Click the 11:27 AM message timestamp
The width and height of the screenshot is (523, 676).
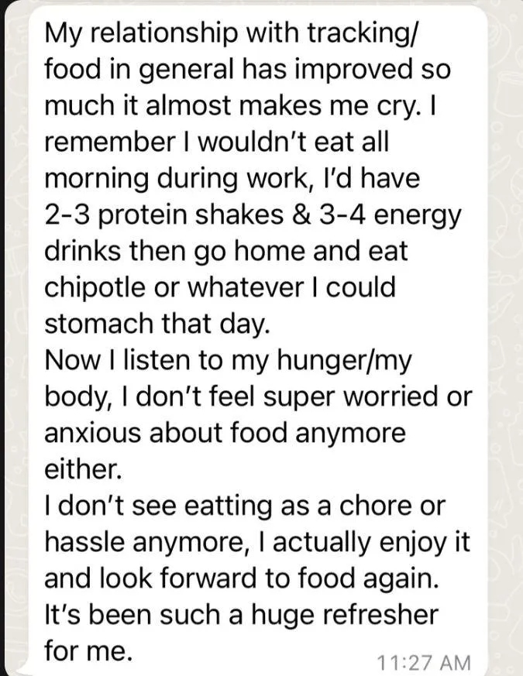424,662
